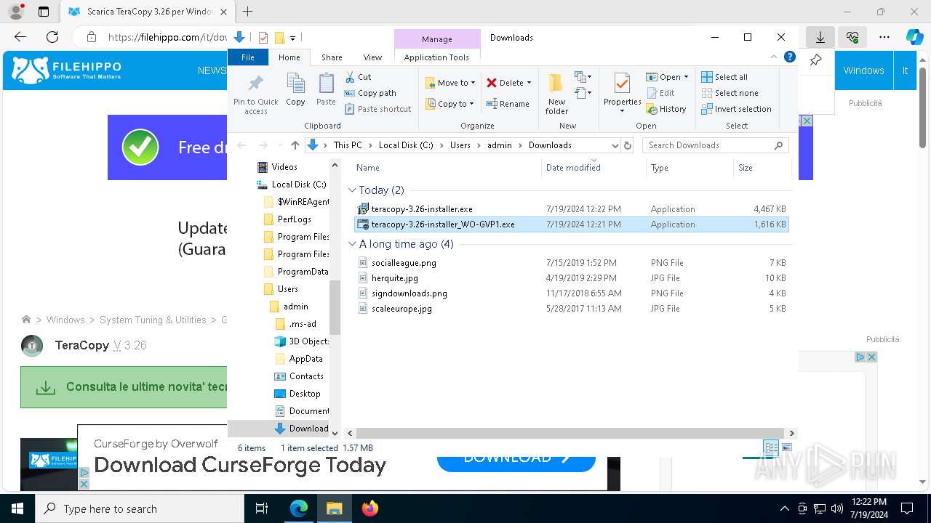
Task: Open Microsoft Edge from taskbar
Action: [299, 508]
